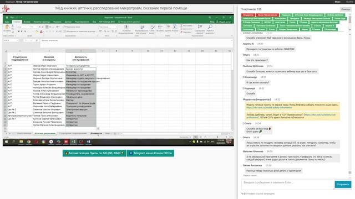
Task: Click the Format Painter brush icon
Action: [13, 32]
